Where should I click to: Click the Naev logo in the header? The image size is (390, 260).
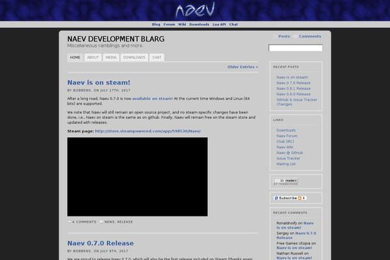coord(195,10)
